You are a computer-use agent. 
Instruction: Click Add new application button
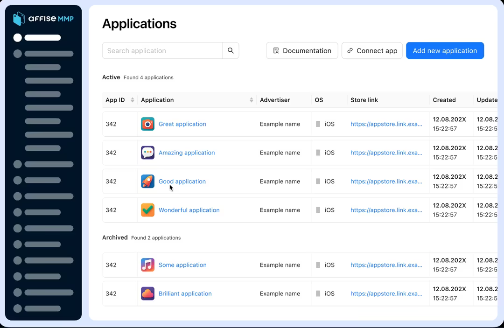tap(445, 50)
